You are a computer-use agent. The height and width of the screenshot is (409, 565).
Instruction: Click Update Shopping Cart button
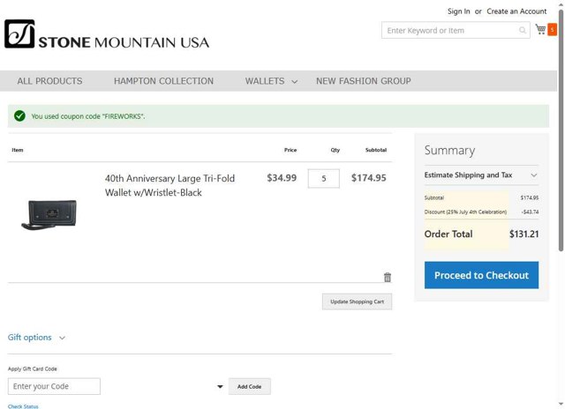(357, 301)
